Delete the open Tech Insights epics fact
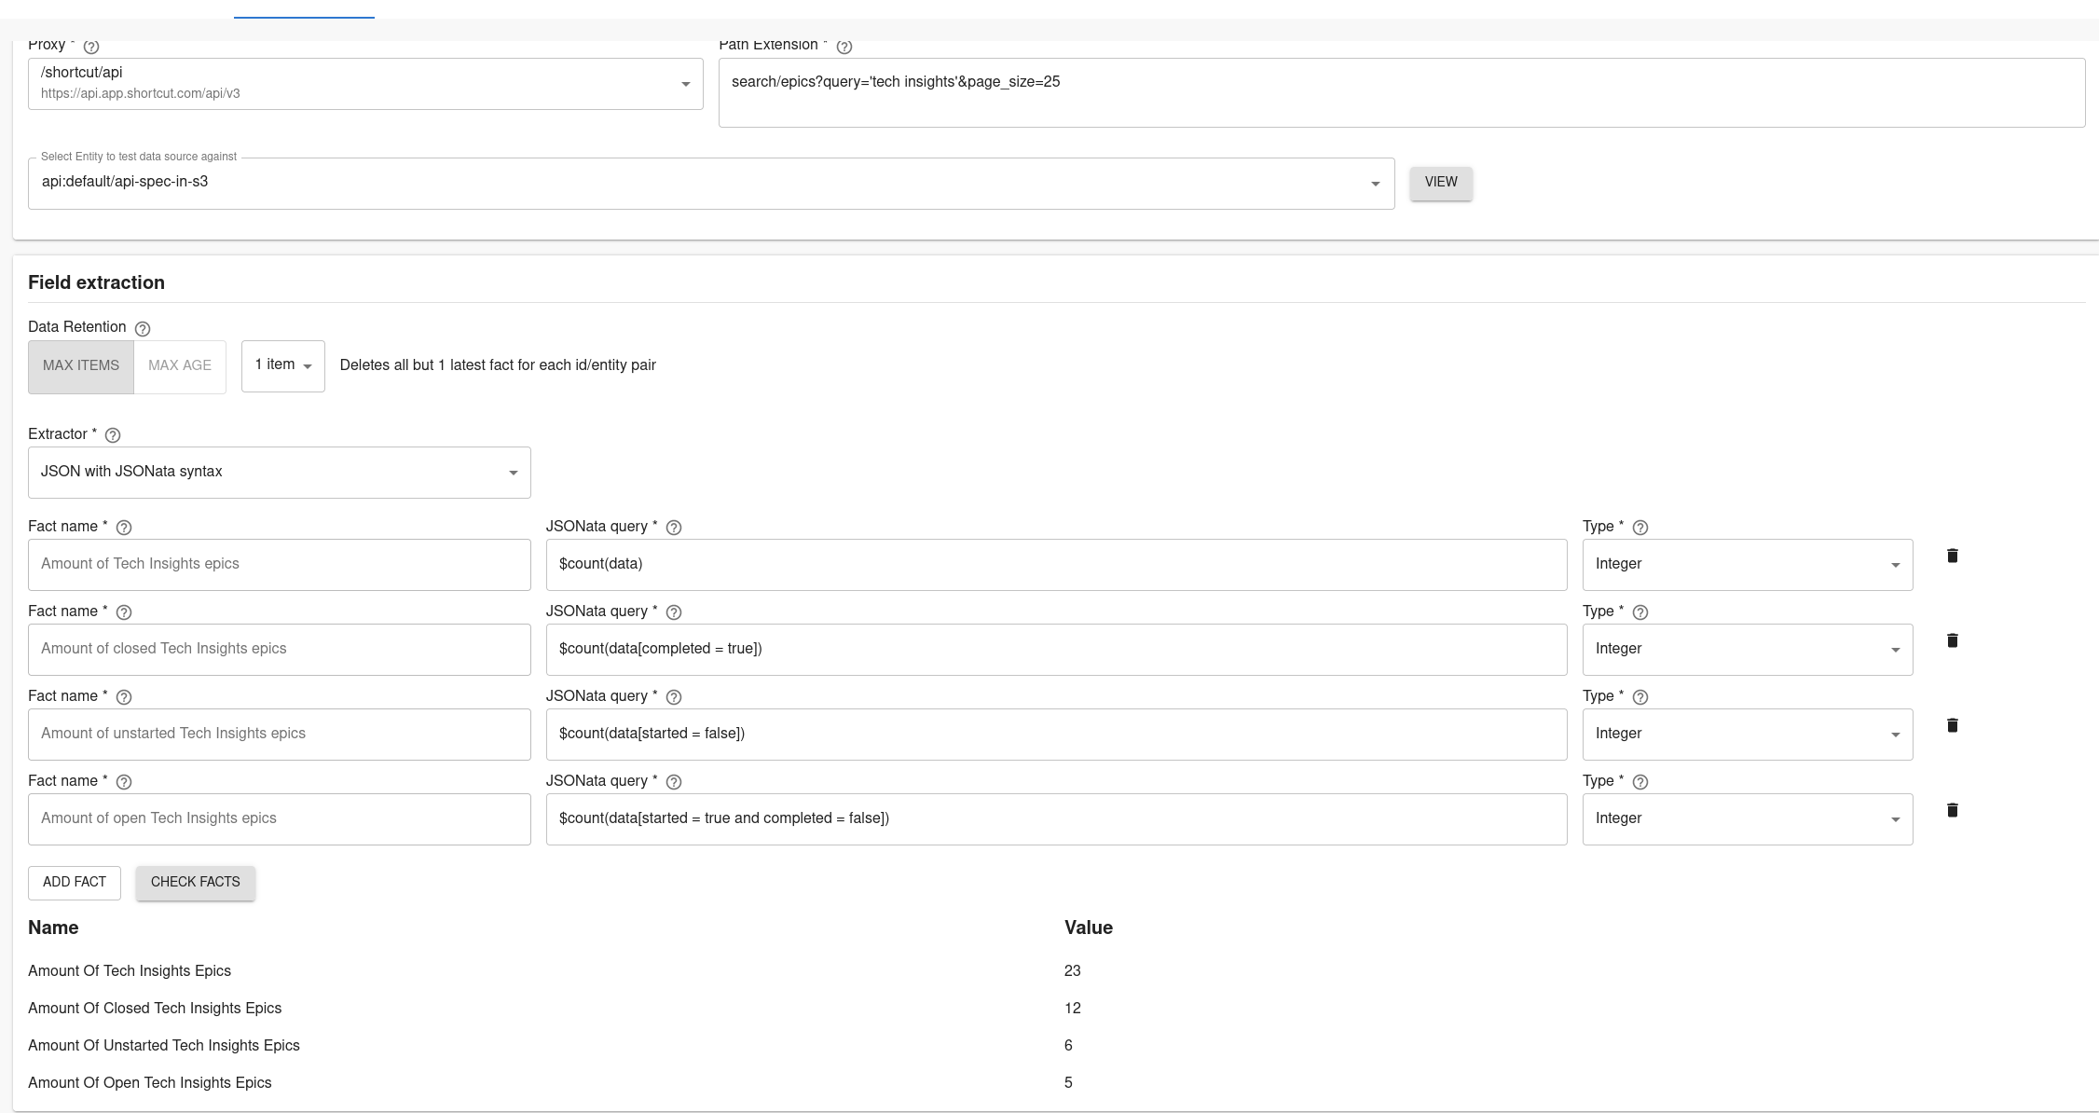Image resolution: width=2099 pixels, height=1113 pixels. coord(1953,810)
